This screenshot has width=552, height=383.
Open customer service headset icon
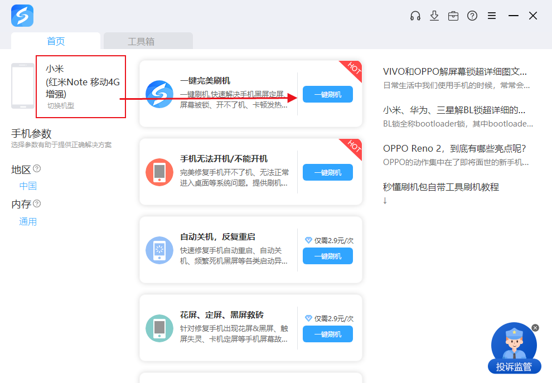pos(415,16)
